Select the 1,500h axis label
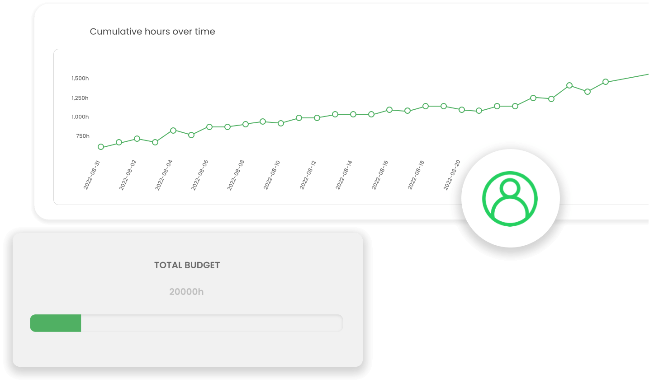 point(80,78)
